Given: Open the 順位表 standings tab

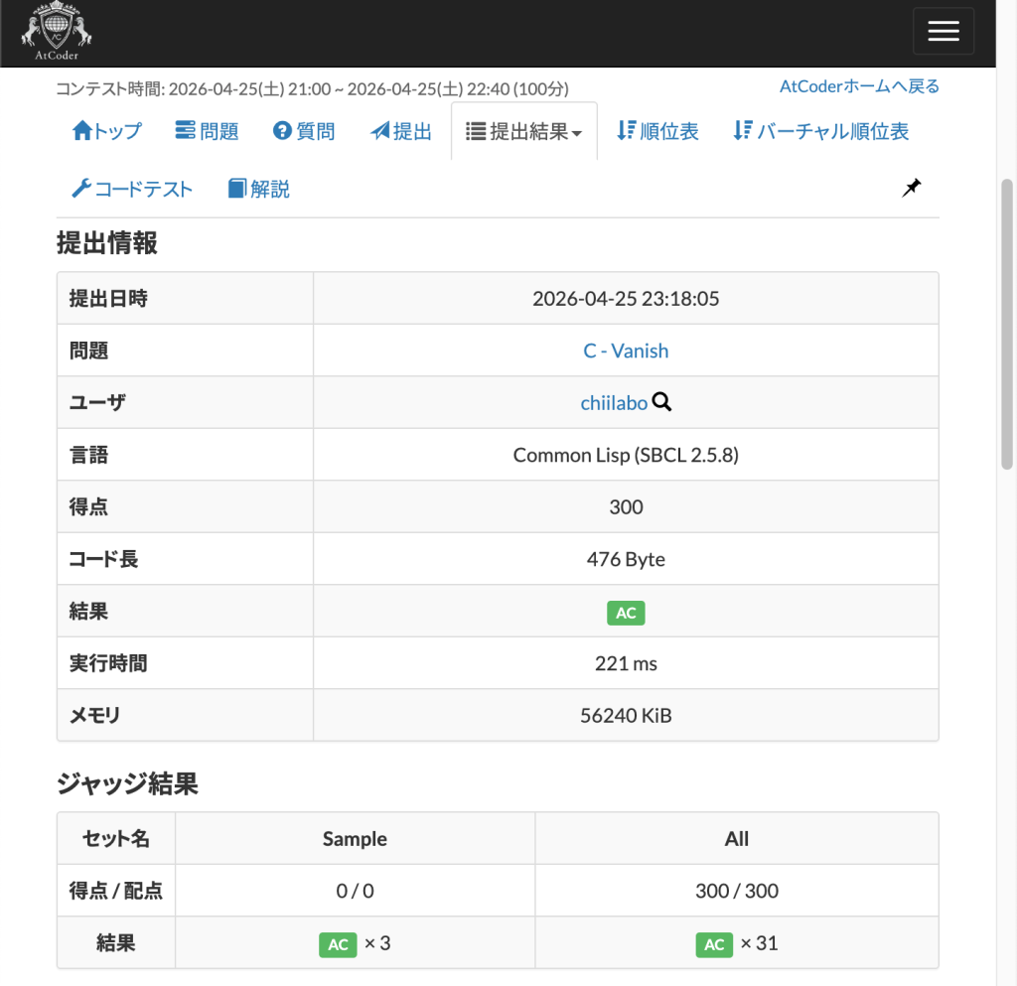Looking at the screenshot, I should [x=657, y=131].
